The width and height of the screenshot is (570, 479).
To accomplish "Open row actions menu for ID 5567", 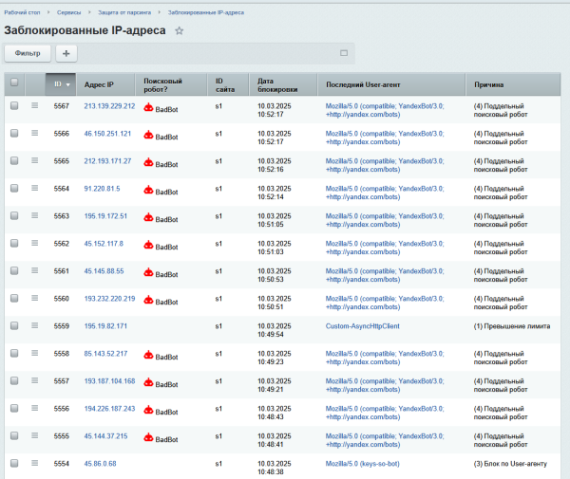I will pos(35,106).
